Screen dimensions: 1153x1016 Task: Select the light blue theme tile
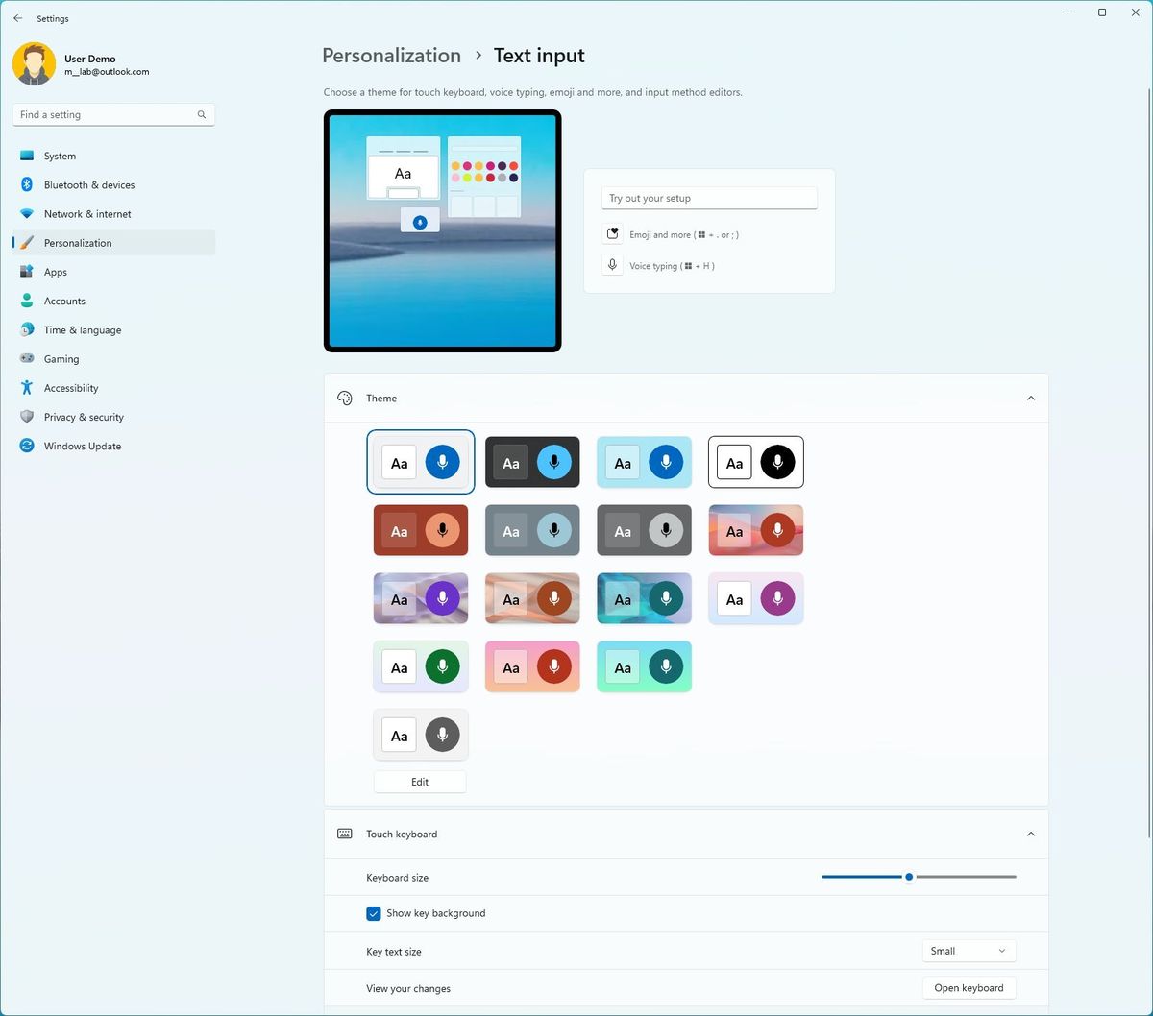[x=644, y=462]
